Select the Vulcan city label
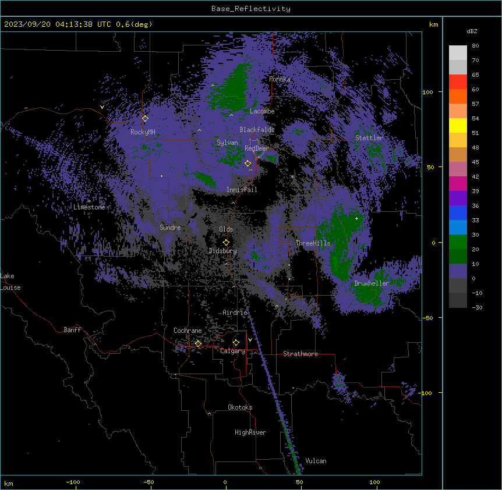Image resolution: width=502 pixels, height=490 pixels. (x=316, y=461)
